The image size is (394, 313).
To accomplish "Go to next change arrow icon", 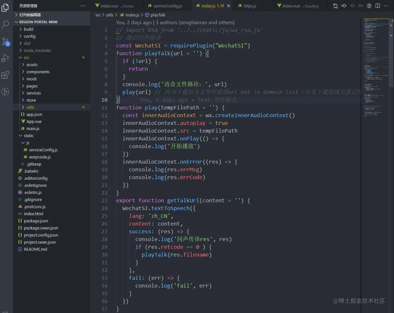I will coord(361,6).
